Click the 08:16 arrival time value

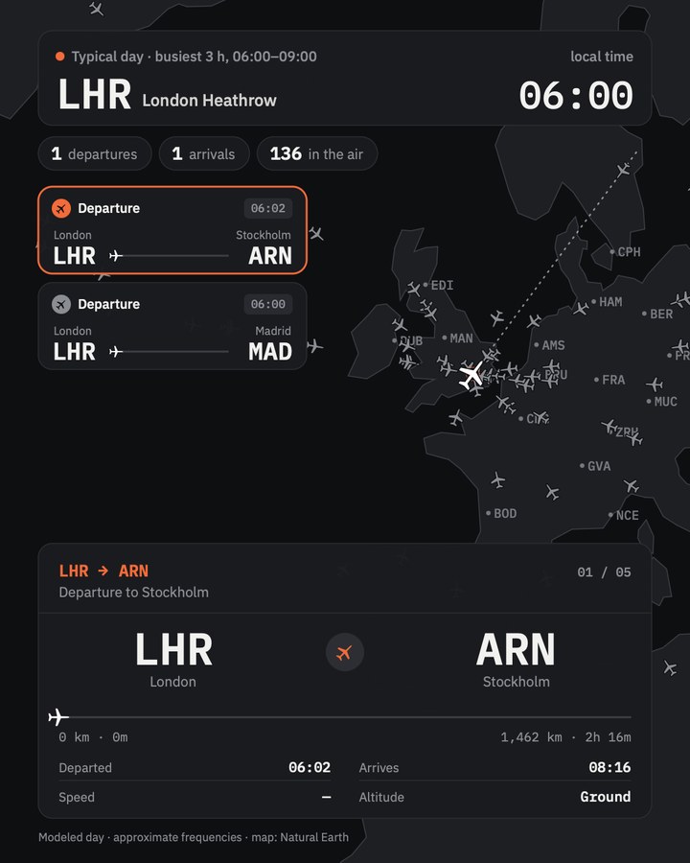pos(609,767)
